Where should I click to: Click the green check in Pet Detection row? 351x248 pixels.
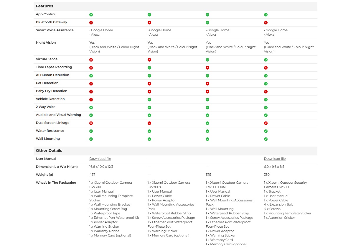[x=266, y=83]
